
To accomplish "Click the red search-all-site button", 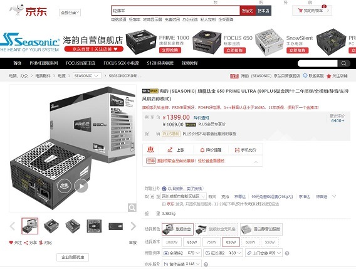I will (x=248, y=11).
